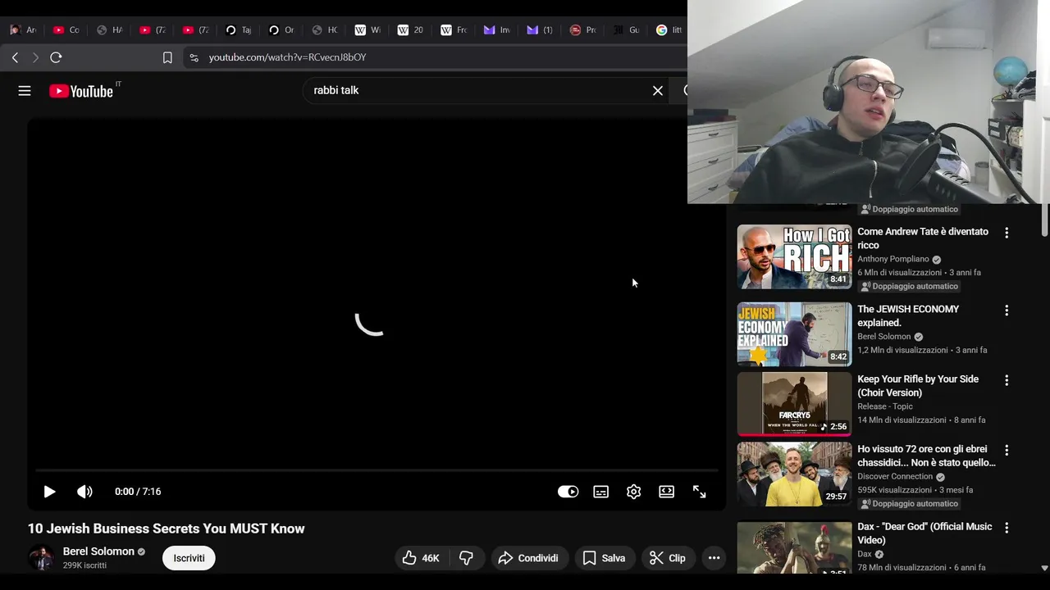Image resolution: width=1050 pixels, height=590 pixels.
Task: Switch to the 'Or' browser tab
Action: [x=281, y=30]
